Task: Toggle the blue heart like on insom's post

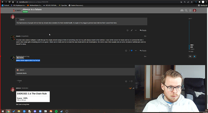Action: [x=132, y=51]
